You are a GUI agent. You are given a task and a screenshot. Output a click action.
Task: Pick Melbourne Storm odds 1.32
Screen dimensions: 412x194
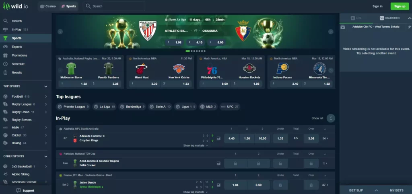pyautogui.click(x=74, y=84)
